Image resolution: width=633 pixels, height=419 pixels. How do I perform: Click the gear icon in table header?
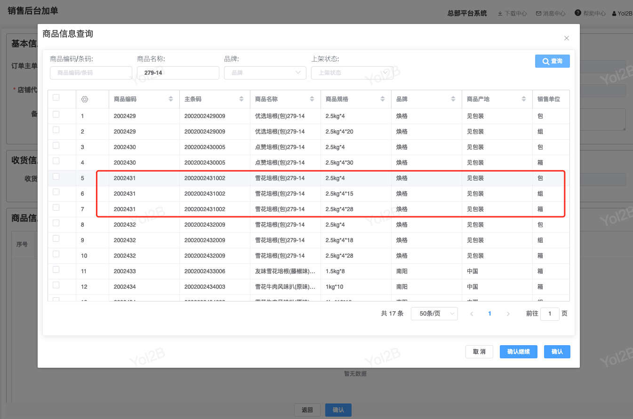(x=85, y=99)
